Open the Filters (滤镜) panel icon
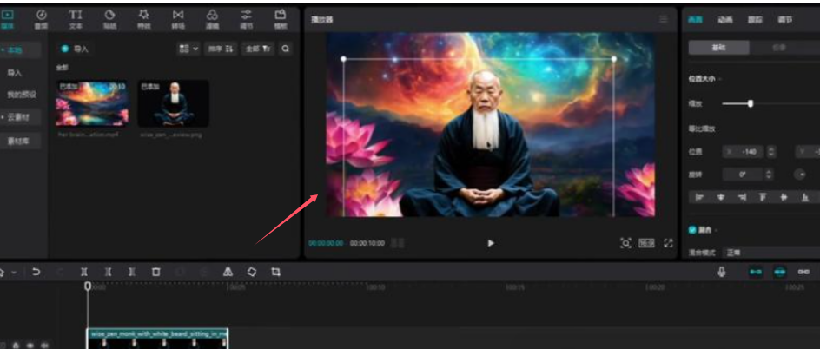 click(x=212, y=18)
